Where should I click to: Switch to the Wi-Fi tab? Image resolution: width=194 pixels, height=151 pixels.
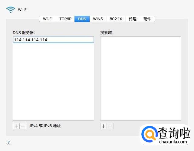coord(48,19)
